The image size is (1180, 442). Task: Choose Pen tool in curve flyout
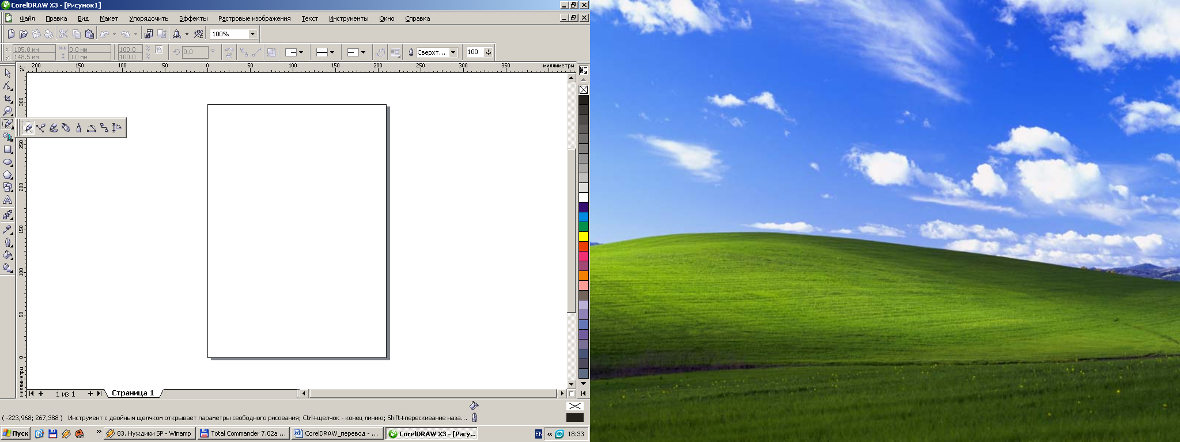(x=66, y=128)
